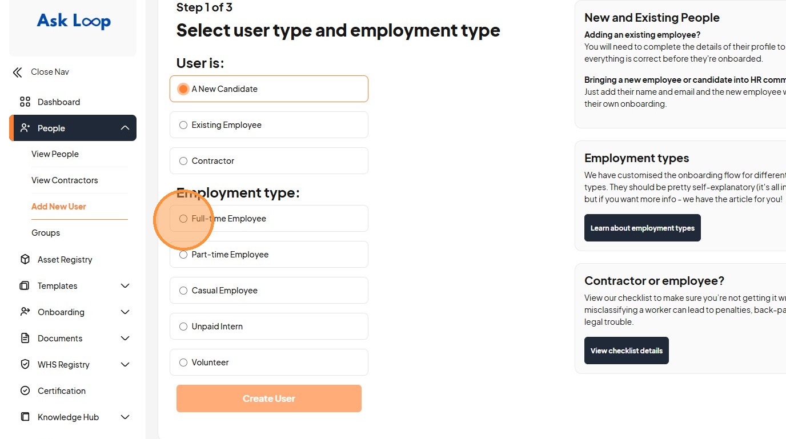Open View Contractors submenu item
The width and height of the screenshot is (786, 439).
click(x=65, y=180)
